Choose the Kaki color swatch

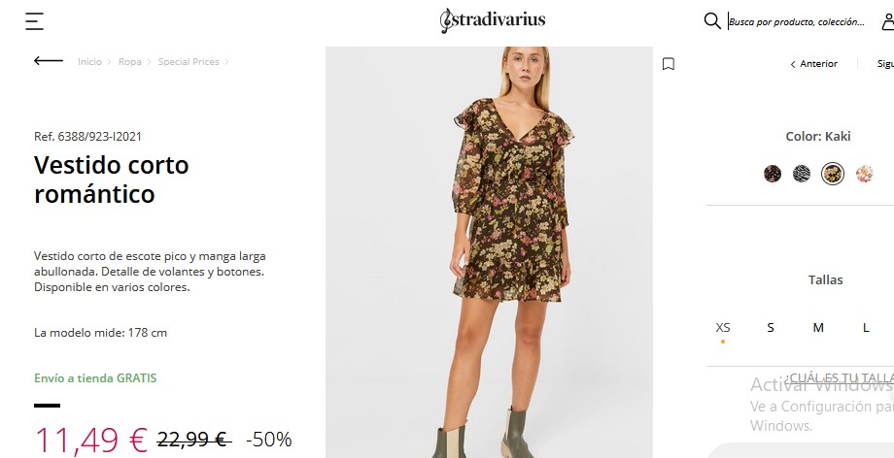(833, 174)
